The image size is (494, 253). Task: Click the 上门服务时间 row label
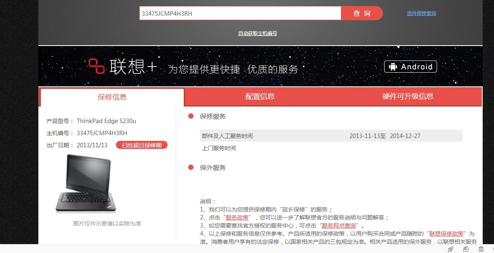point(219,148)
